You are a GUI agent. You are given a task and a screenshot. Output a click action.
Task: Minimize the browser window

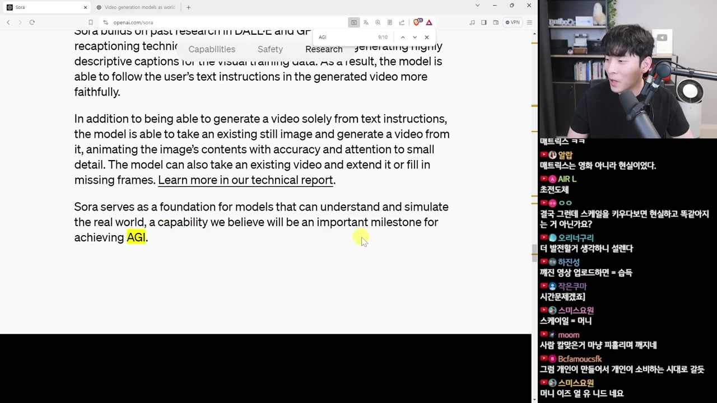click(495, 6)
